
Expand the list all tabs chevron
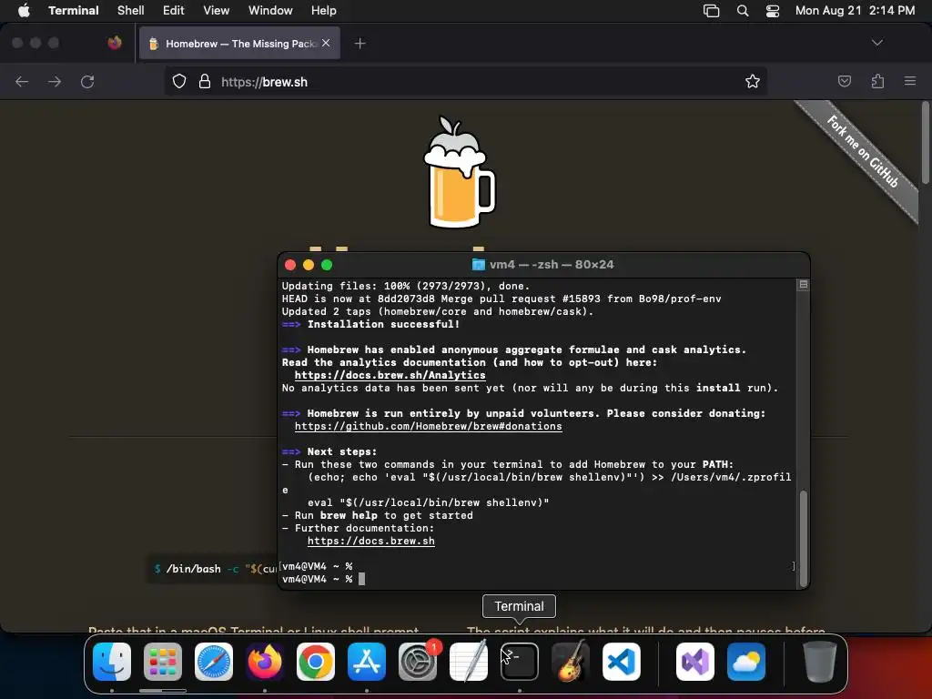876,43
